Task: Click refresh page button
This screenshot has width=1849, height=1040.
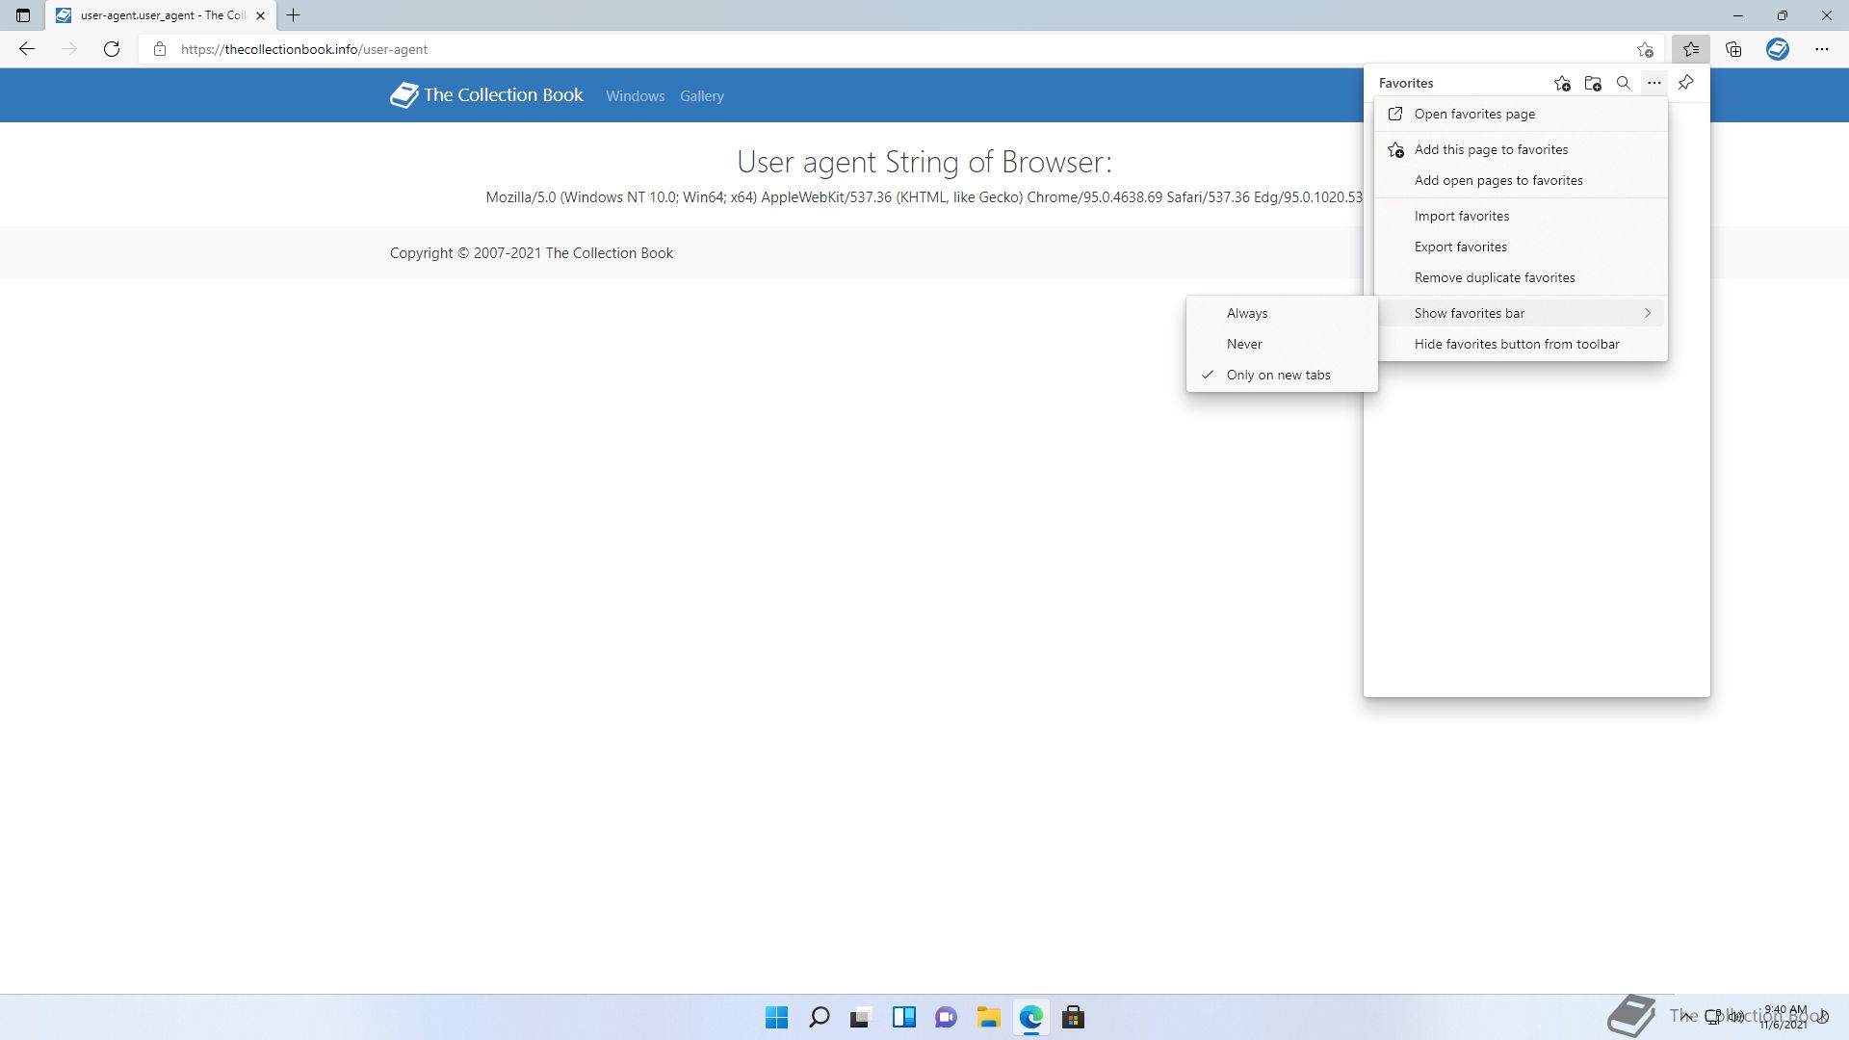Action: point(112,49)
